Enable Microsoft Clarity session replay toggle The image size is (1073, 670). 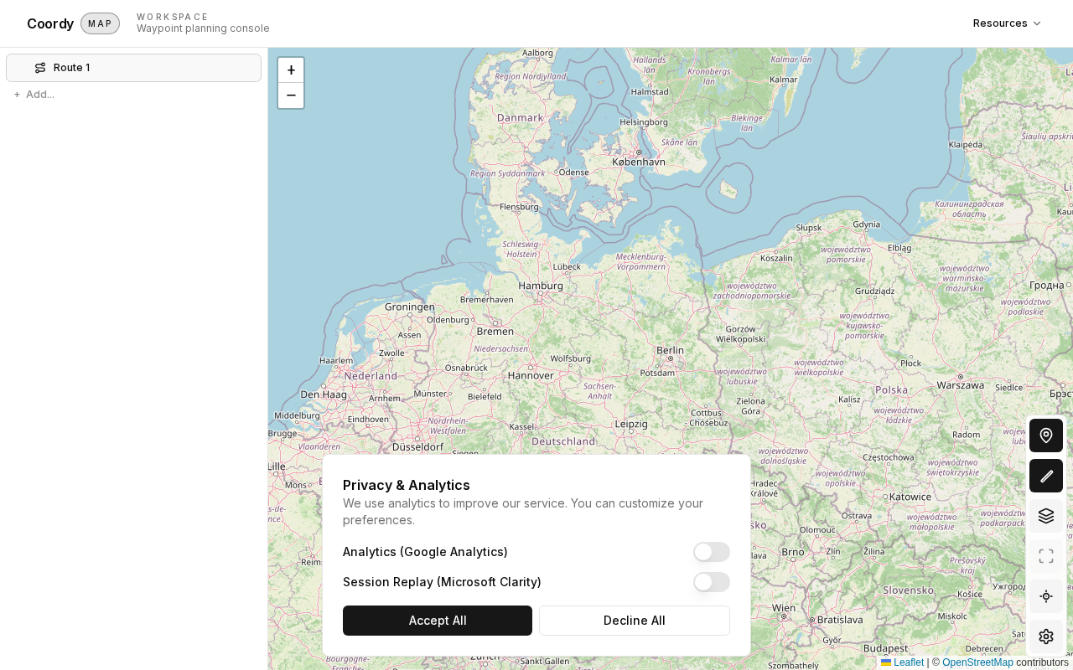711,582
